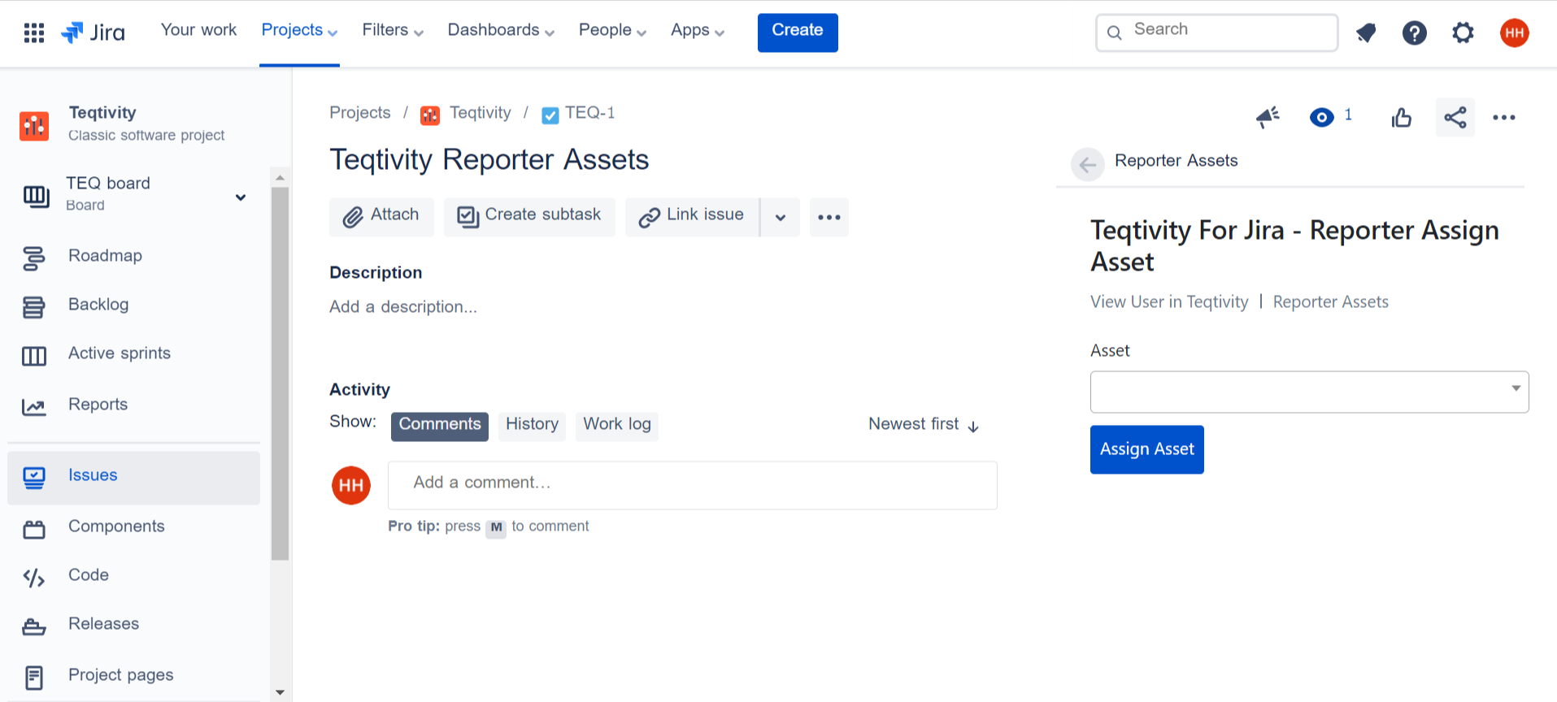Open the Reporter Assets link
This screenshot has height=702, width=1557.
tap(1330, 302)
